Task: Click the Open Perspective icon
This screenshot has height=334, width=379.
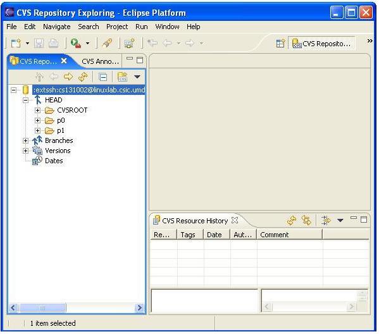Action: (x=280, y=44)
